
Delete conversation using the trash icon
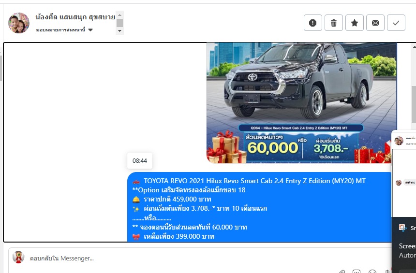[x=333, y=23]
